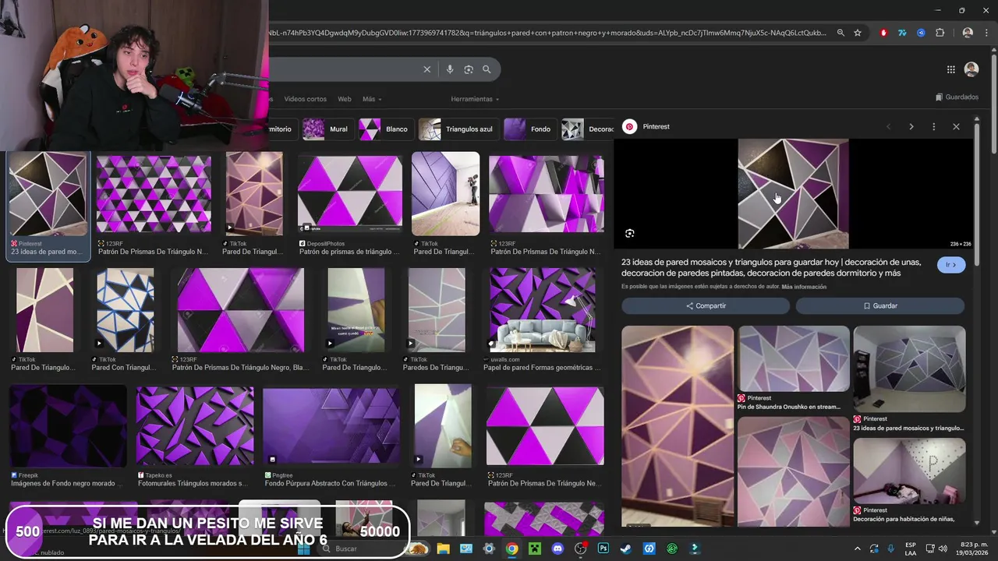Expand the Herramientas dropdown

point(475,99)
